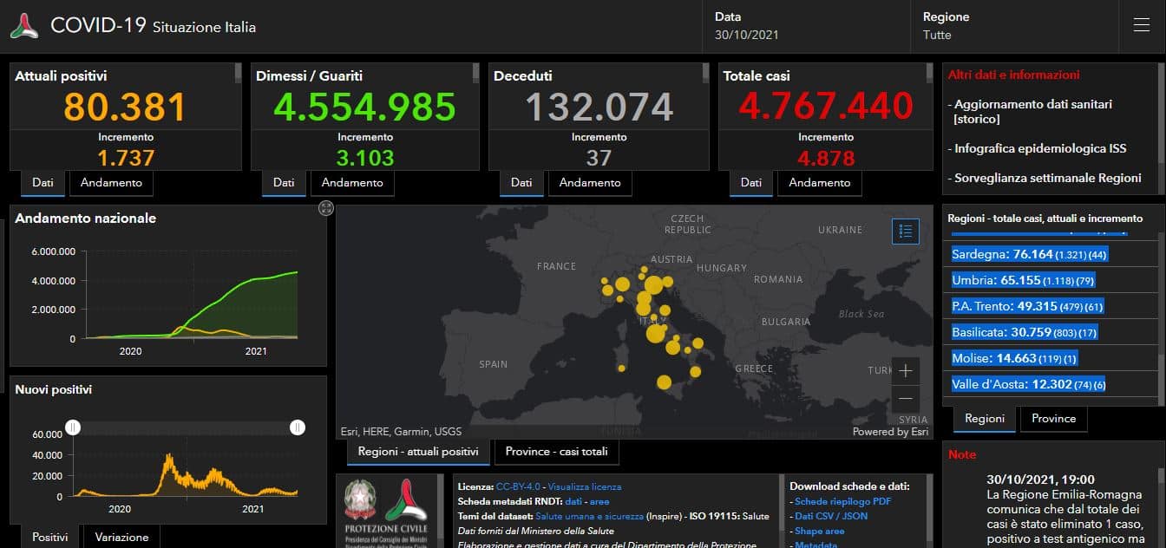
Task: Expand the Andamento nazionale chart fullscreen
Action: [326, 208]
